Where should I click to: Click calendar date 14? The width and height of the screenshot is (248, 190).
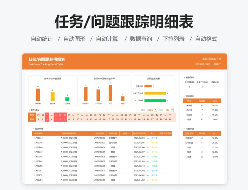coord(95,119)
